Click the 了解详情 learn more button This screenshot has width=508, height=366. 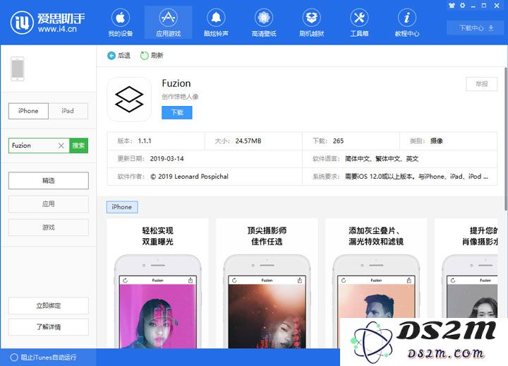coord(48,326)
